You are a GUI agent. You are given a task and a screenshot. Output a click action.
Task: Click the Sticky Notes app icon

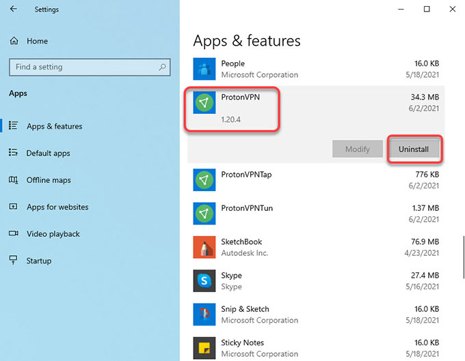point(204,347)
